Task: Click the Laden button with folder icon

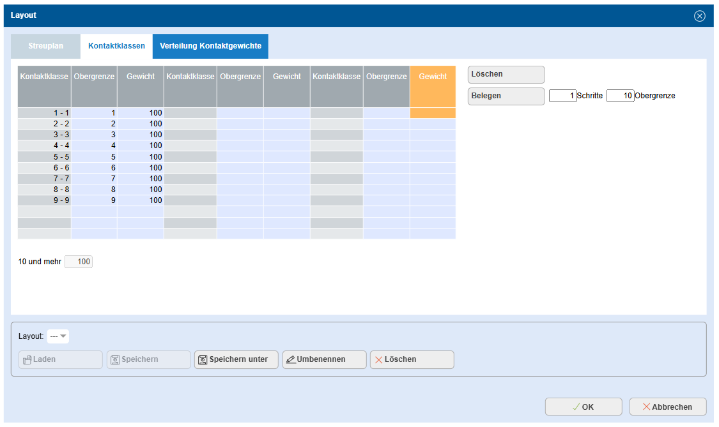Action: point(61,359)
